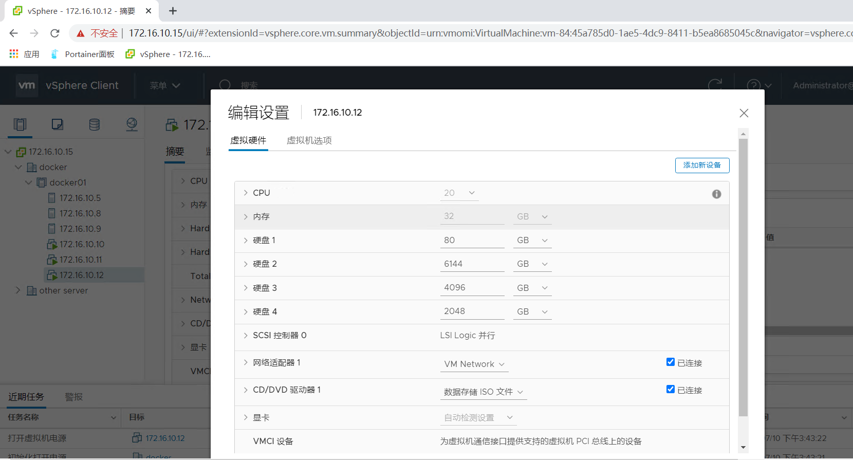Screen dimensions: 853x460
Task: Click the hard disk 3 size field showing 4096
Action: pos(472,288)
